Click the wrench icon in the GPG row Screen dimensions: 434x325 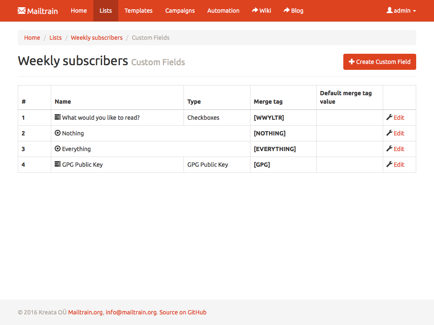pos(389,164)
